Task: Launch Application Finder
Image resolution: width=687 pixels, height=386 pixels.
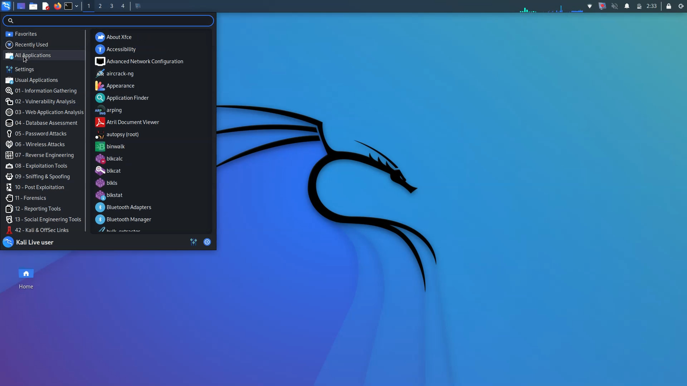Action: coord(152,98)
